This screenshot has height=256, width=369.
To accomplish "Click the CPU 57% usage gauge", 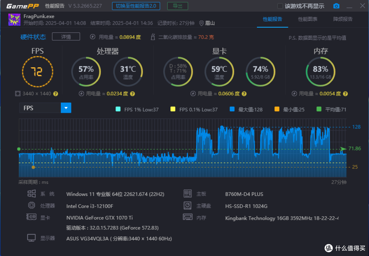I will [x=86, y=71].
